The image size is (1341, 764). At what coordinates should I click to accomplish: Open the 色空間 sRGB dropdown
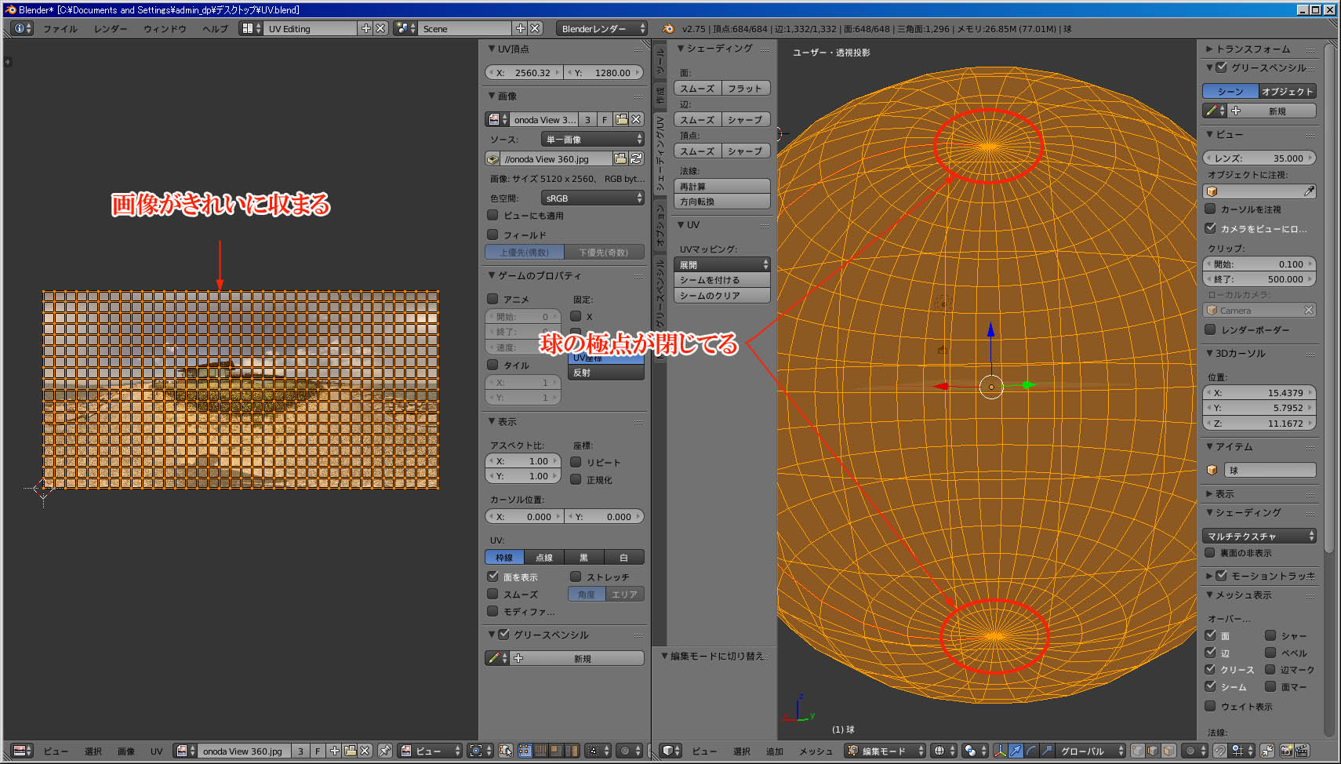(x=592, y=198)
